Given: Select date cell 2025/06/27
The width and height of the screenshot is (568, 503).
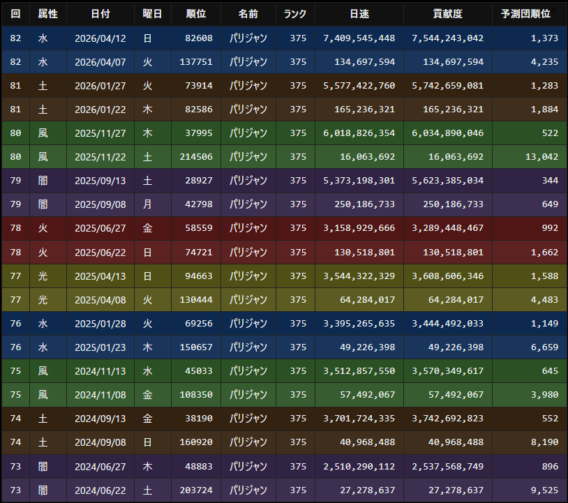Looking at the screenshot, I should (100, 228).
